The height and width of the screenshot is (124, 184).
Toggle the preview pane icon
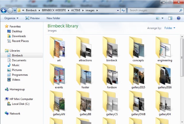tap(170, 18)
